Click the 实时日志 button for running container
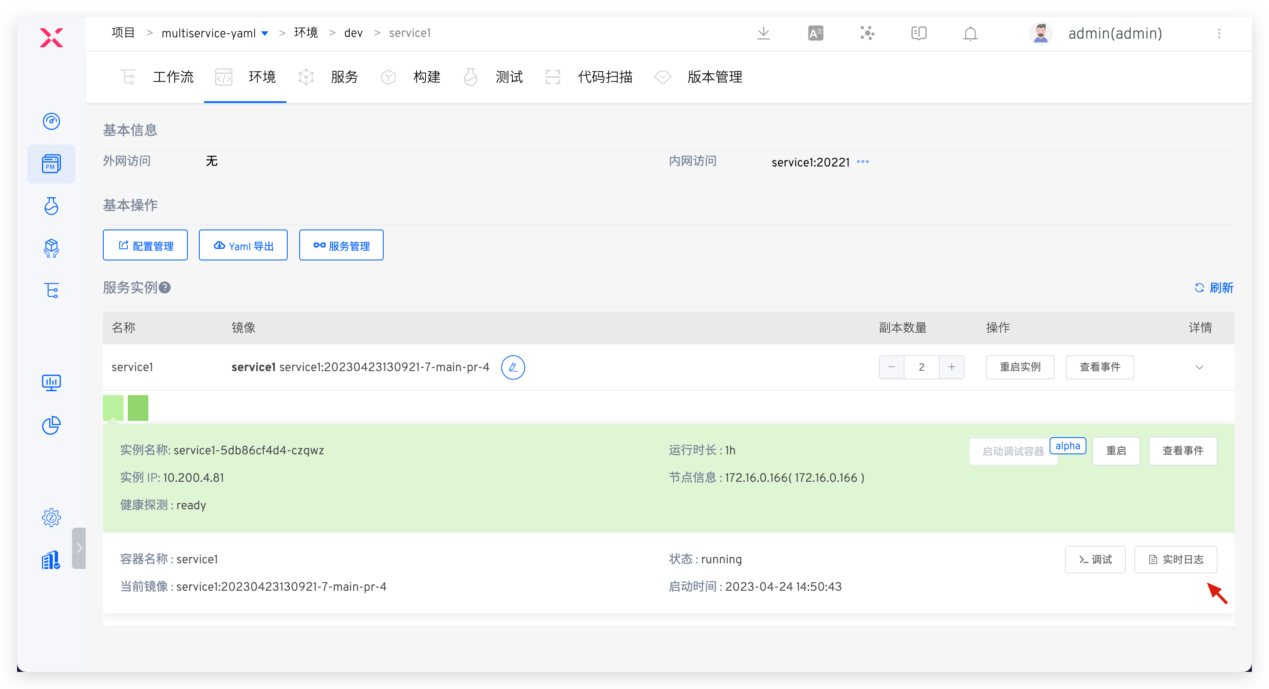Viewport: 1269px width, 689px height. (x=1176, y=559)
